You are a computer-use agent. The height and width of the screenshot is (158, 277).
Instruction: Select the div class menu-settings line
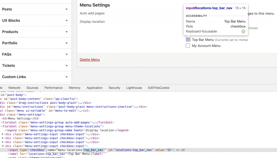click(22, 115)
